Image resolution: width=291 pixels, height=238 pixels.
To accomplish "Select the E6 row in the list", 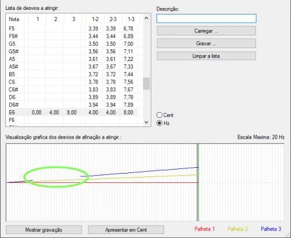I will click(72, 113).
